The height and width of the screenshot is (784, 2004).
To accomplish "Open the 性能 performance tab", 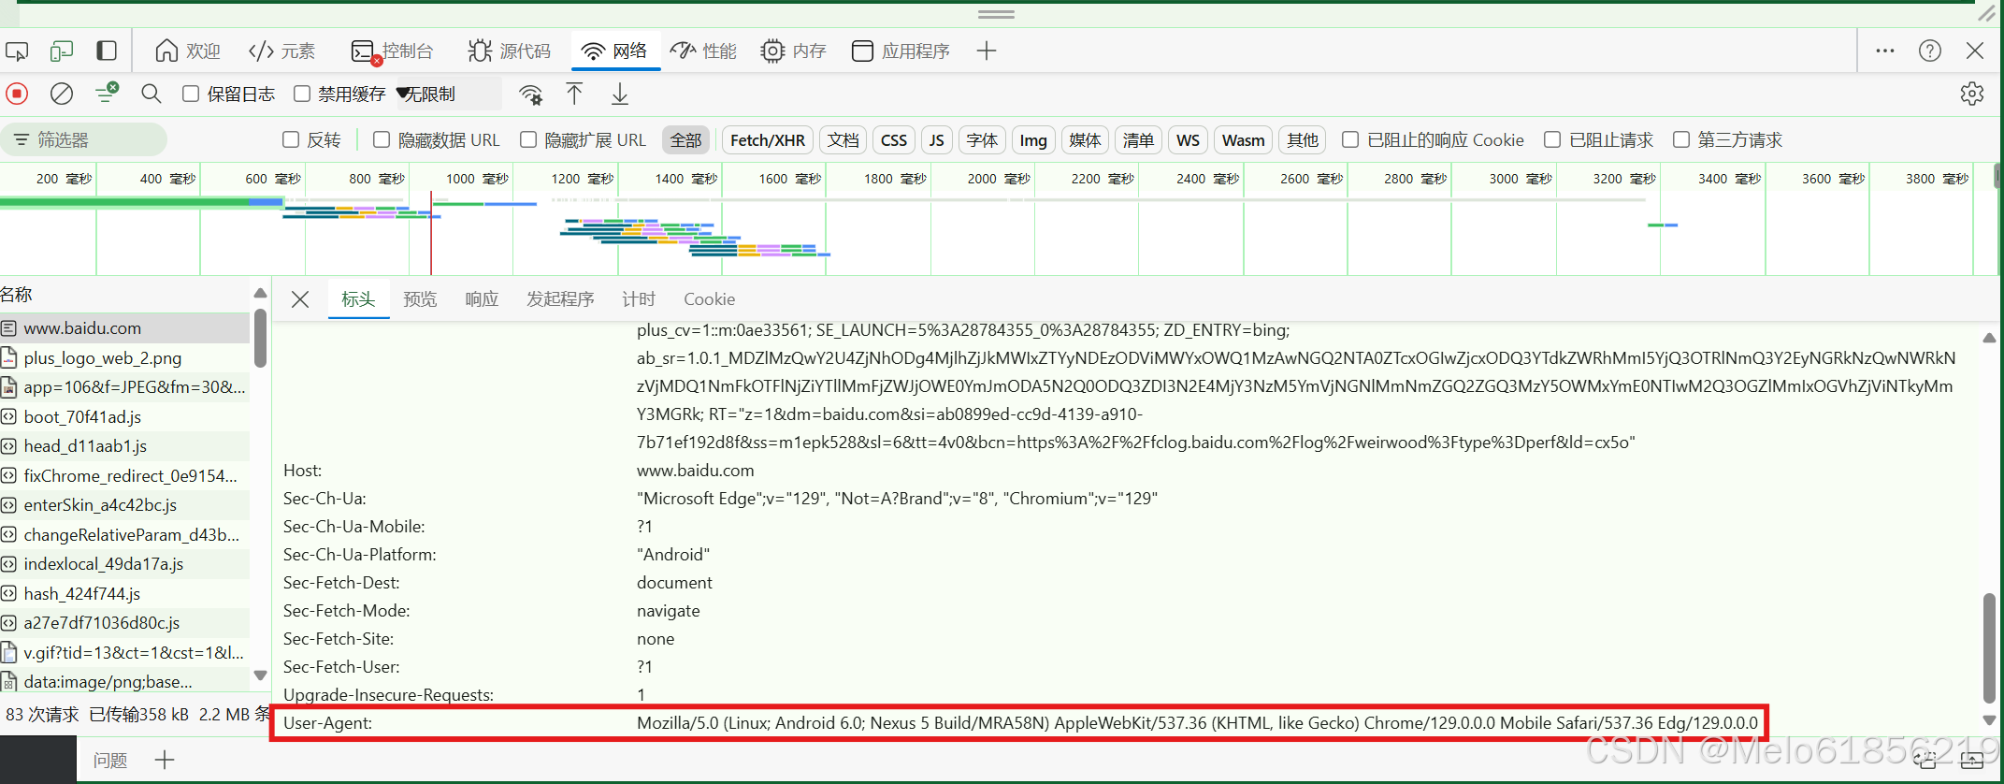I will [705, 51].
